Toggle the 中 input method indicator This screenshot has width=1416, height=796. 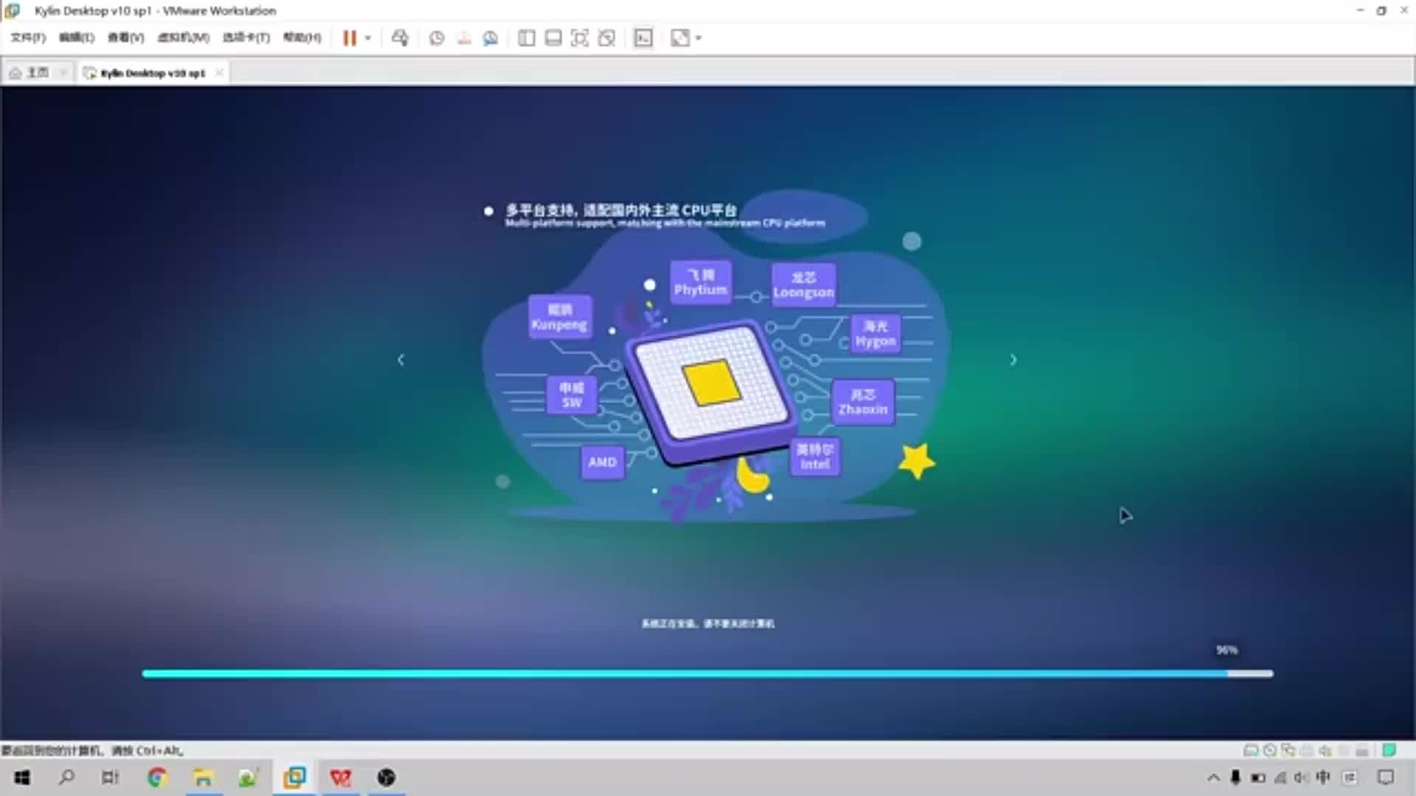[1323, 778]
